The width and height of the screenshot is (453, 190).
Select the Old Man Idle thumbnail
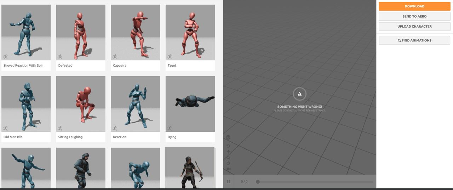(26, 104)
